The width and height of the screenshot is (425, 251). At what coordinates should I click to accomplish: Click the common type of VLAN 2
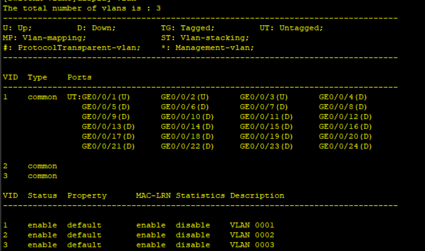tap(42, 166)
